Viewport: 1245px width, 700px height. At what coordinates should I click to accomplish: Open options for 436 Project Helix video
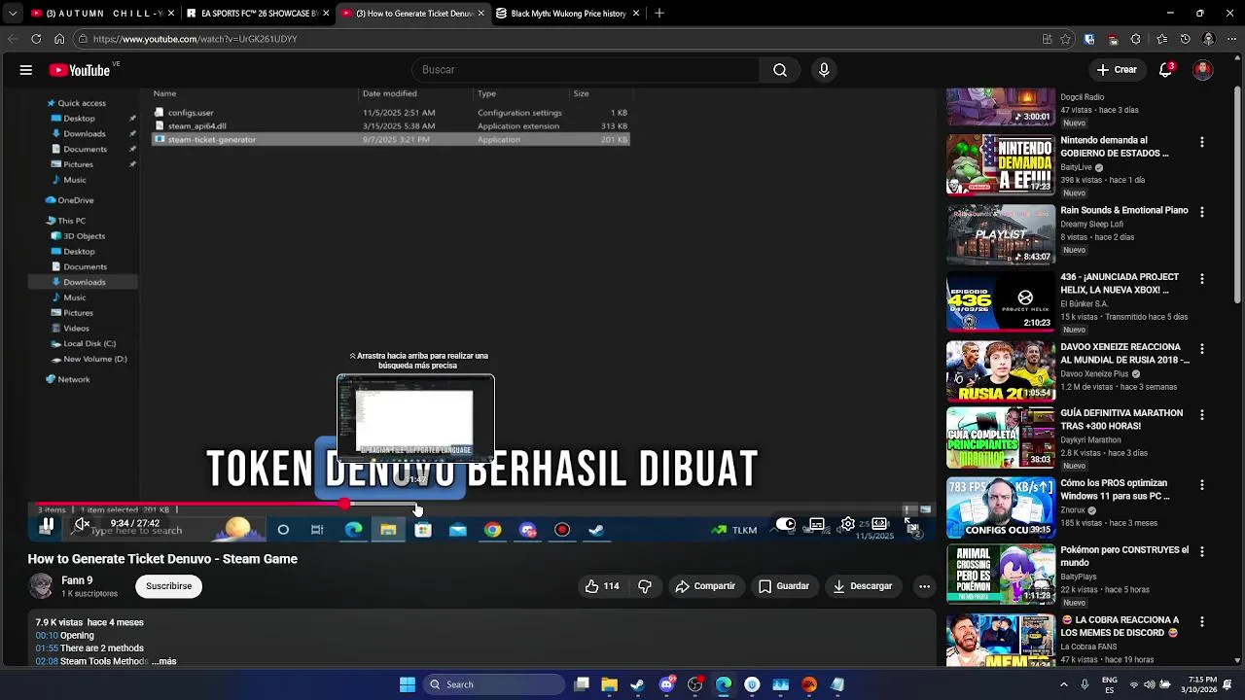coord(1202,279)
